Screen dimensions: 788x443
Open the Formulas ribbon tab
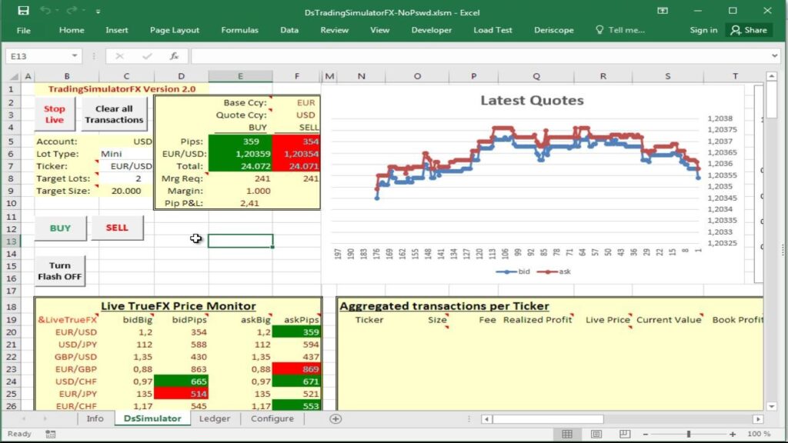click(x=240, y=30)
